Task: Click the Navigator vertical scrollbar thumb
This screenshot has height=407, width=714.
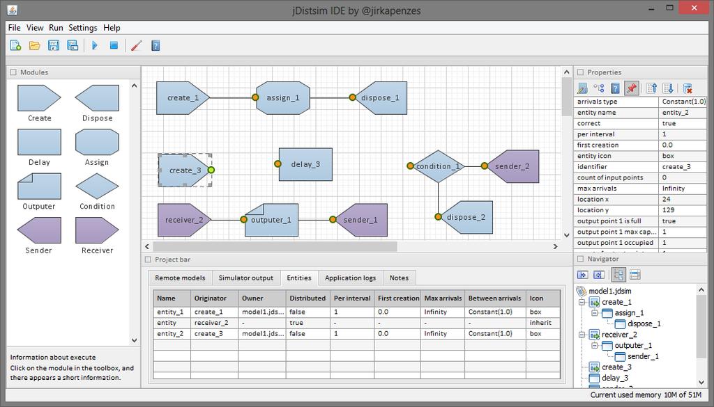Action: [701, 326]
